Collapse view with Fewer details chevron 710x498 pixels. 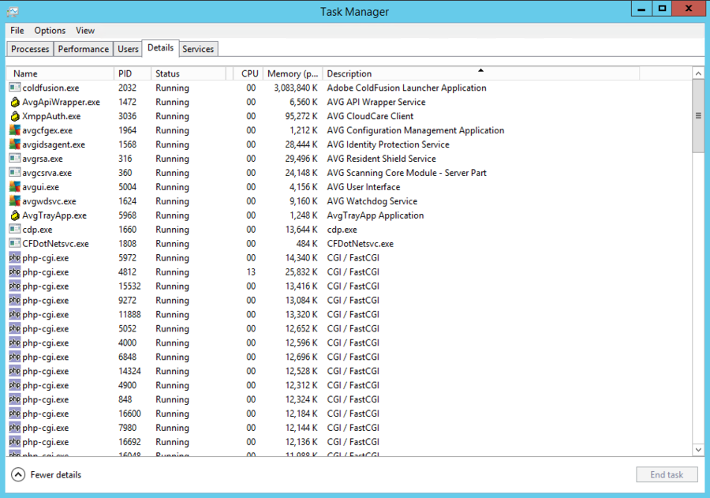18,474
